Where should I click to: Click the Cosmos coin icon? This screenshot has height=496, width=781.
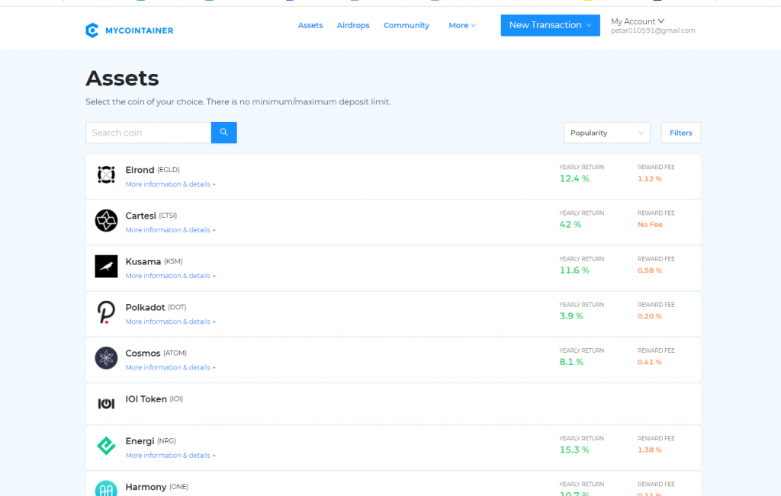click(x=106, y=357)
